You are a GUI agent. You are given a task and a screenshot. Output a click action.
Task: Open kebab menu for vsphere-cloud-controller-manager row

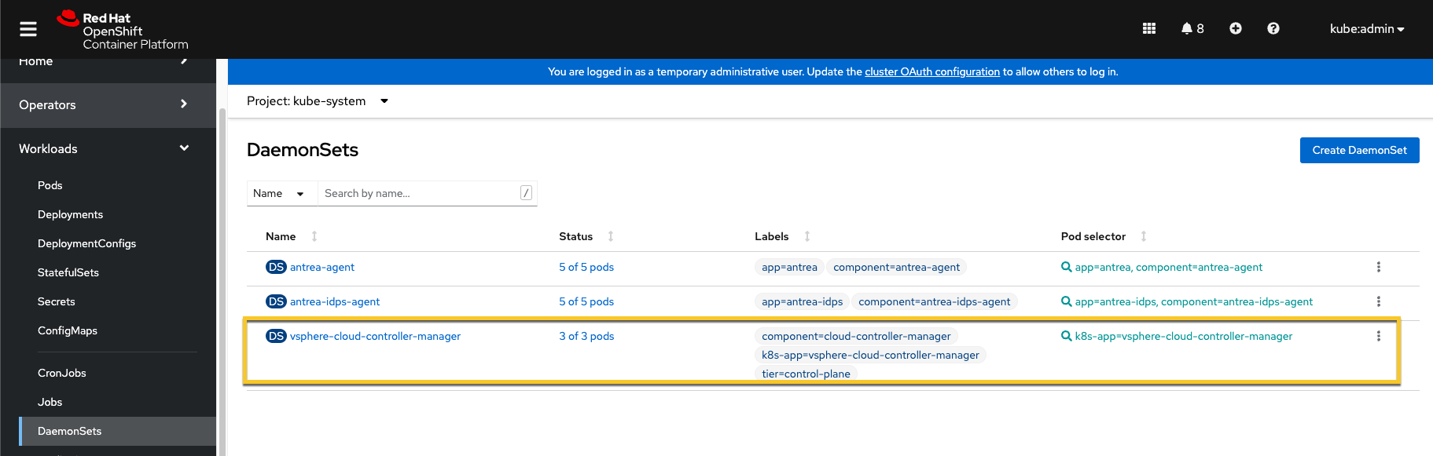(1379, 336)
